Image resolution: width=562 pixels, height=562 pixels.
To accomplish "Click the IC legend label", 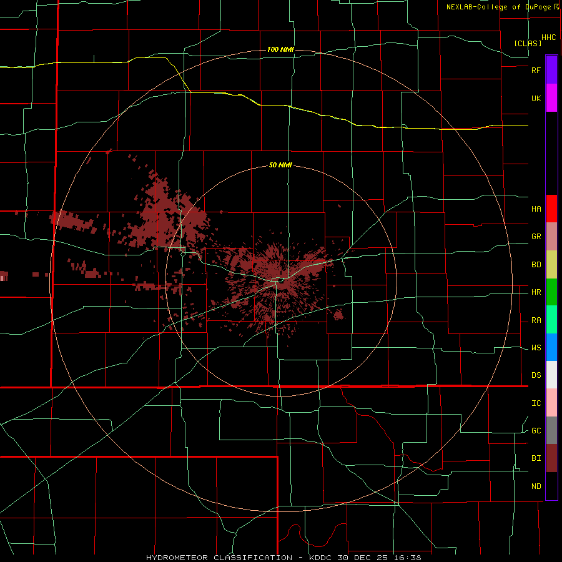I will coord(536,403).
